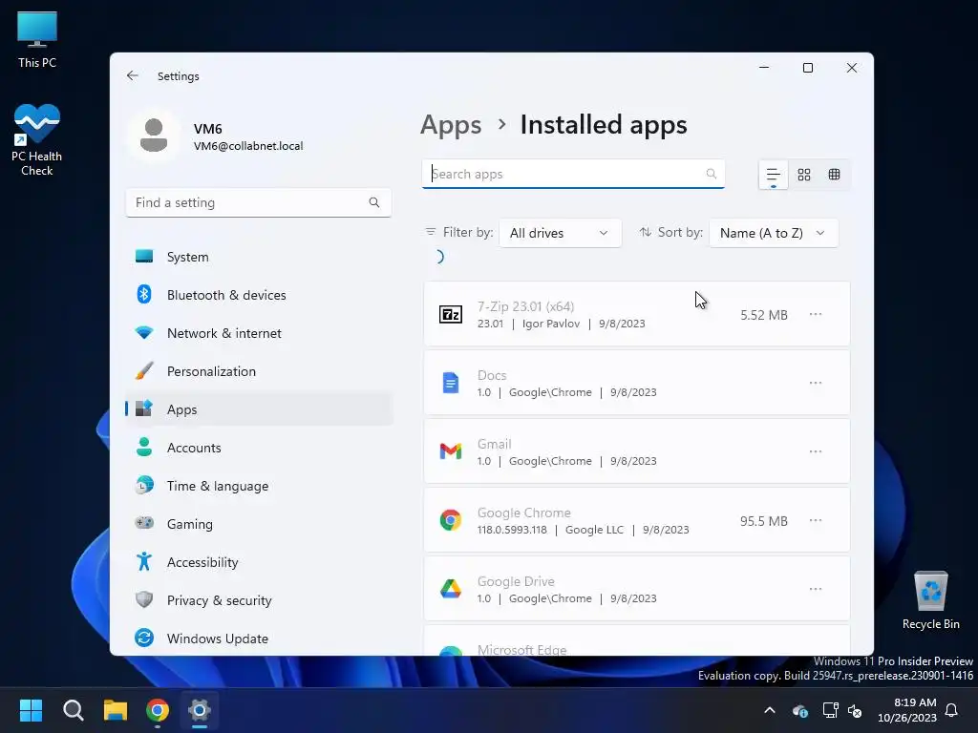Click the Gmail app name
The height and width of the screenshot is (733, 978).
494,444
